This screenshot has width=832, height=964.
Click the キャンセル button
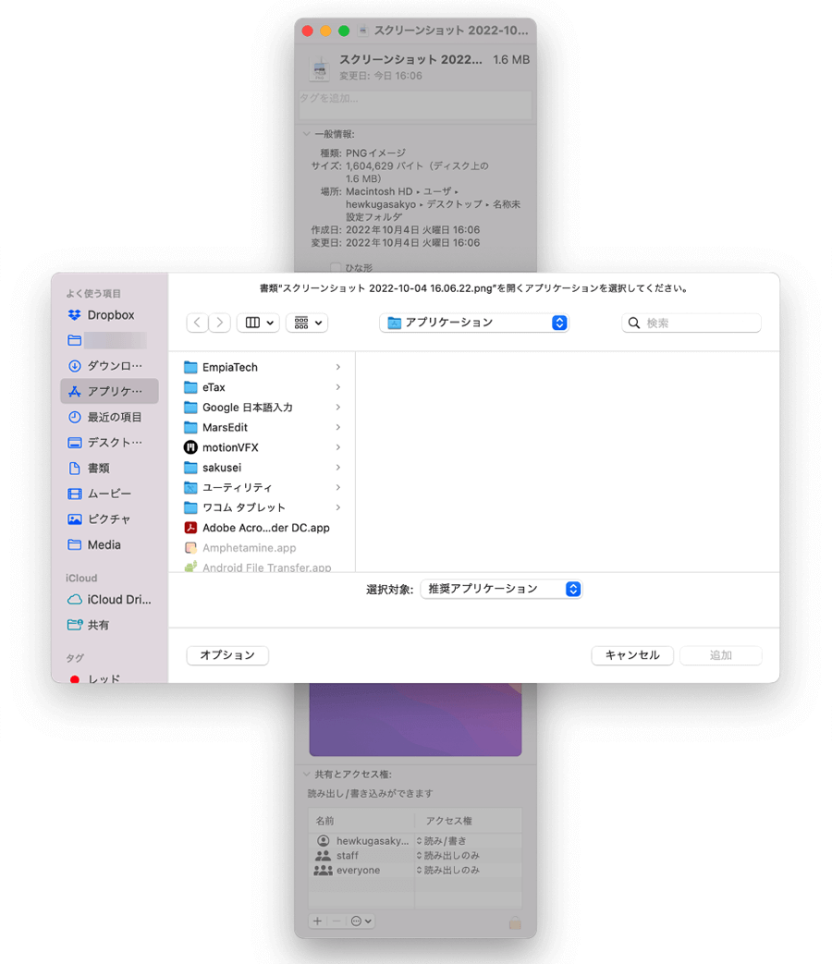point(632,655)
